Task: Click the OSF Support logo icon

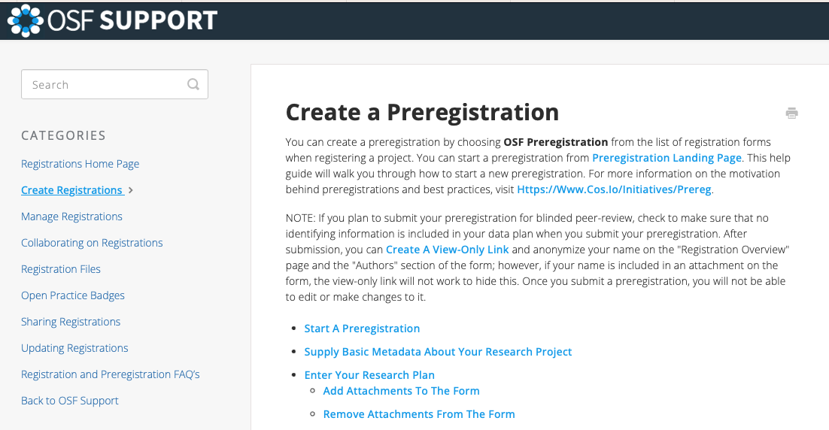Action: pyautogui.click(x=26, y=20)
